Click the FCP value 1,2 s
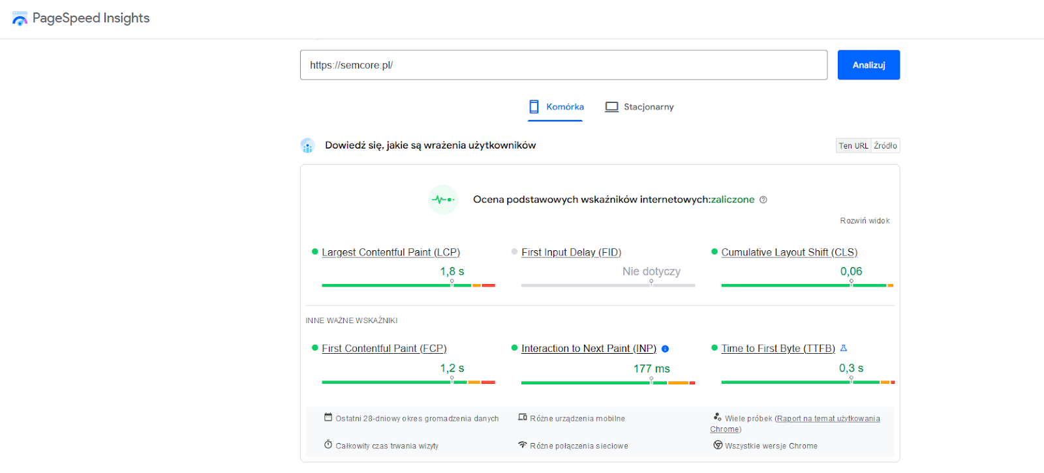The height and width of the screenshot is (473, 1044). [452, 368]
